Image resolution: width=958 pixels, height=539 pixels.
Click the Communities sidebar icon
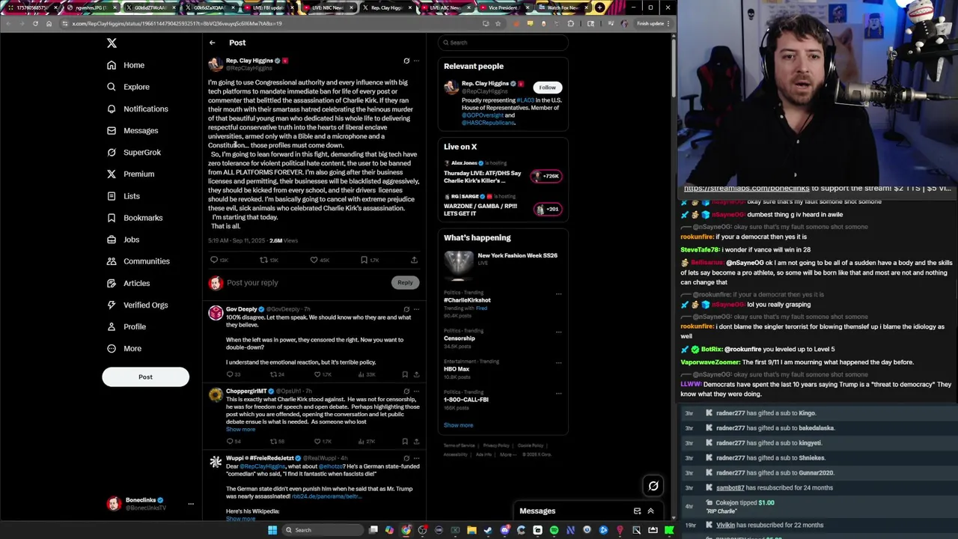click(112, 261)
